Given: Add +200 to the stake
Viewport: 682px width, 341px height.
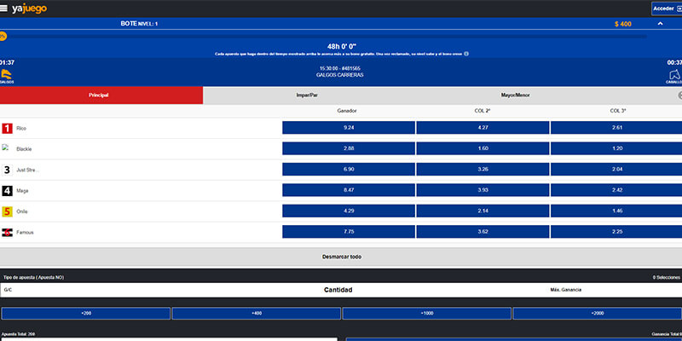Looking at the screenshot, I should point(86,313).
